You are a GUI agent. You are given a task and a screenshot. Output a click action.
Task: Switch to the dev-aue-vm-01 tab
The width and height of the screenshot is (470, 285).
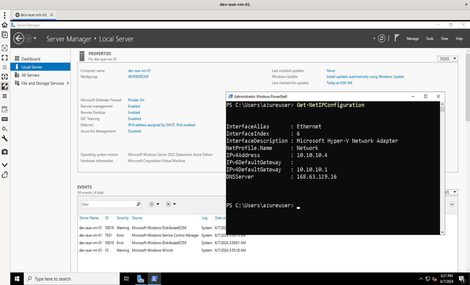[33, 15]
